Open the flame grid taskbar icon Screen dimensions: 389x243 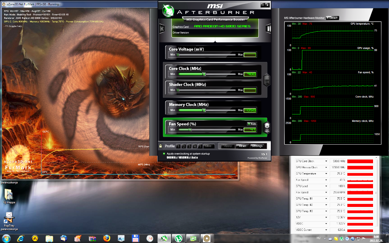click(x=78, y=238)
